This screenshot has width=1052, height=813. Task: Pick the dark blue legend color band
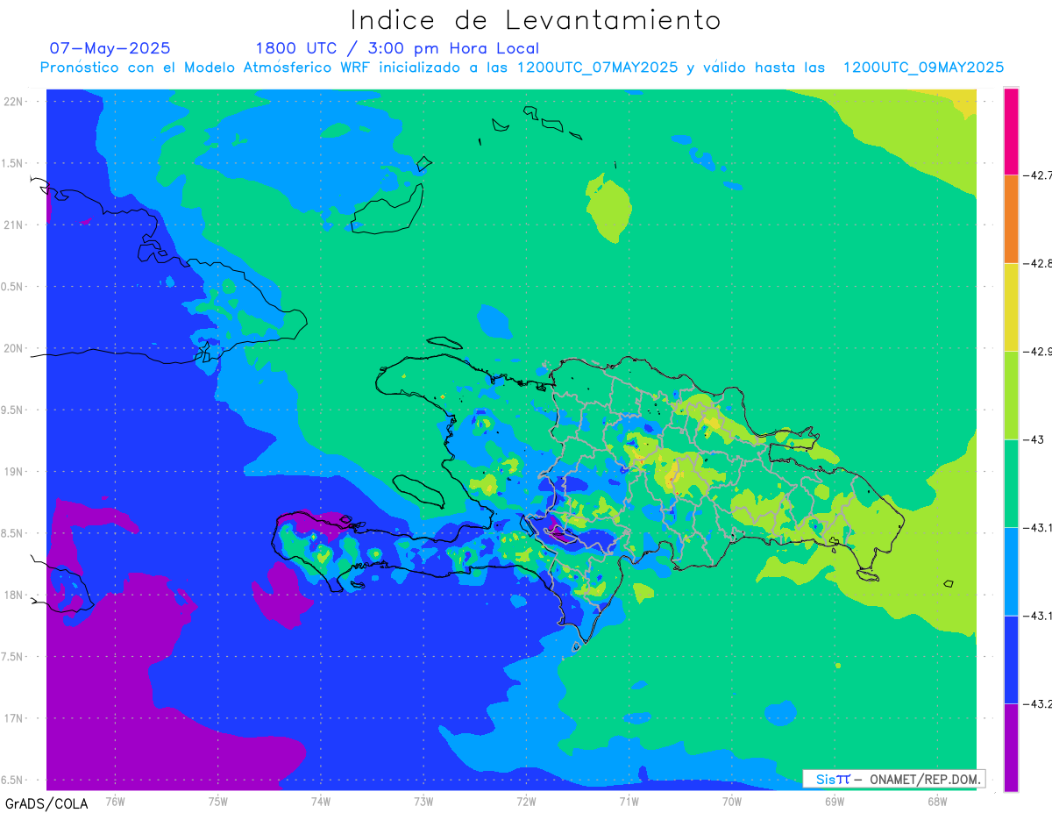[1011, 660]
